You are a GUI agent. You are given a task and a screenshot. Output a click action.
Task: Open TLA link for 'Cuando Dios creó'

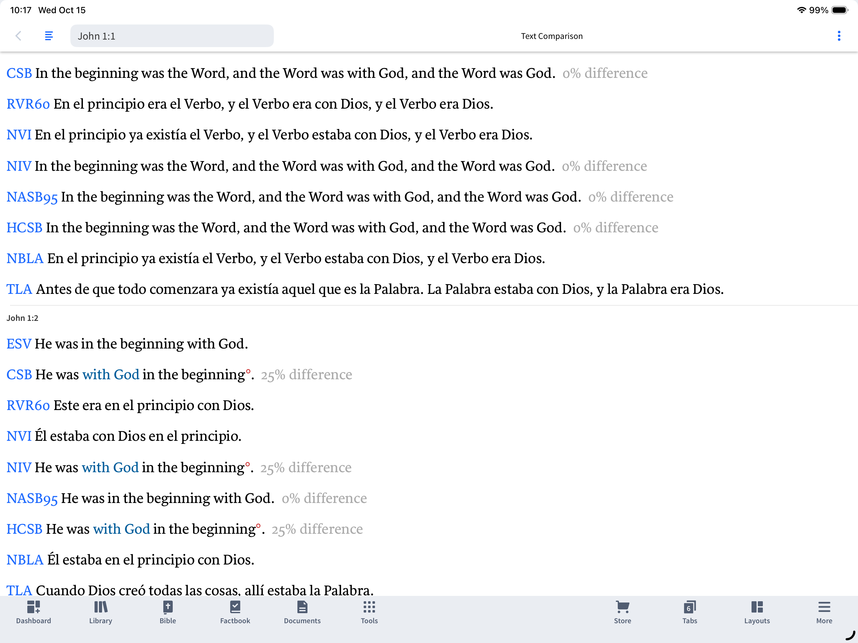[19, 590]
